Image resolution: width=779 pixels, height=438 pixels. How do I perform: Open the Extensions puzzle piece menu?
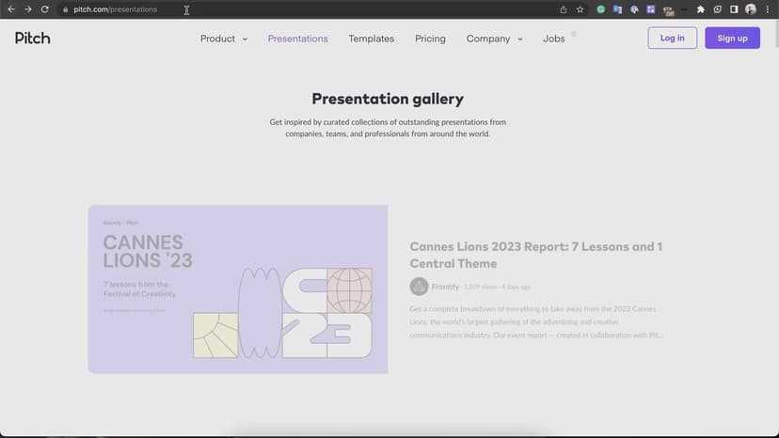(x=701, y=9)
